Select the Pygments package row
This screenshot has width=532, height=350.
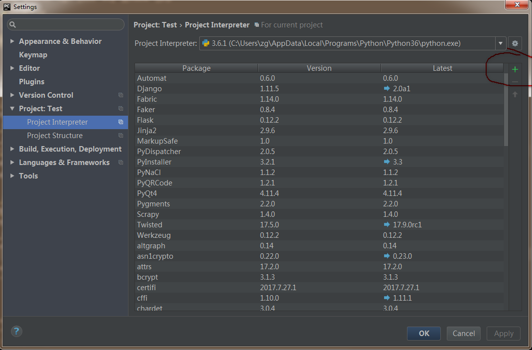coord(319,204)
